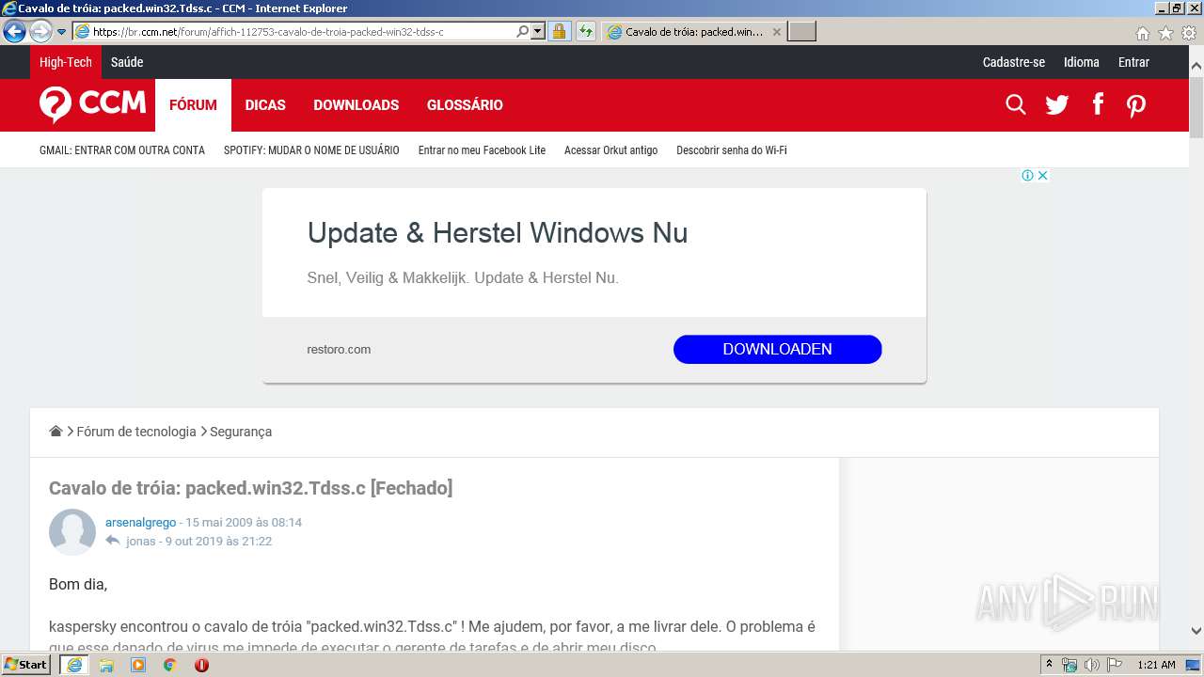Click the IE back arrow button

[14, 31]
